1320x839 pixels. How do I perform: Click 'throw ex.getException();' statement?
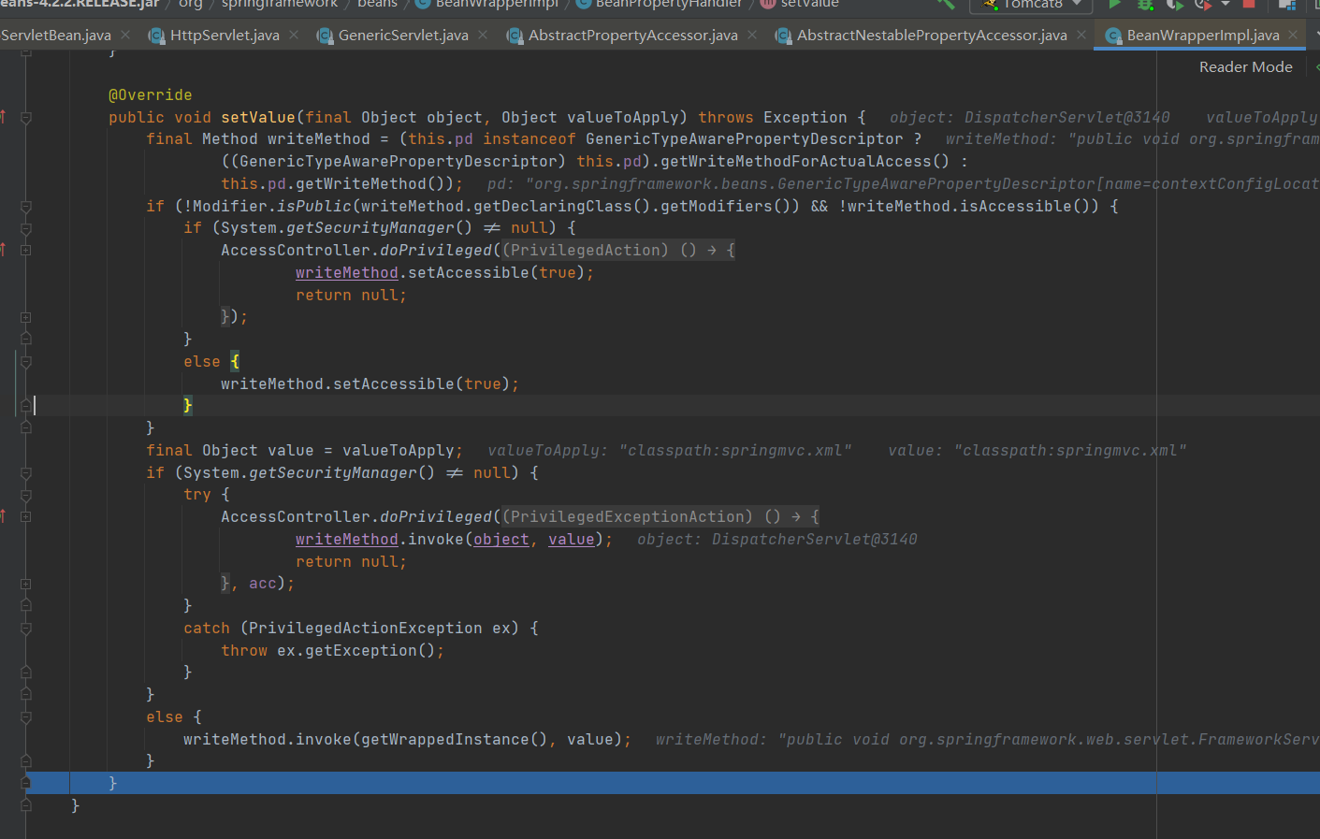333,651
